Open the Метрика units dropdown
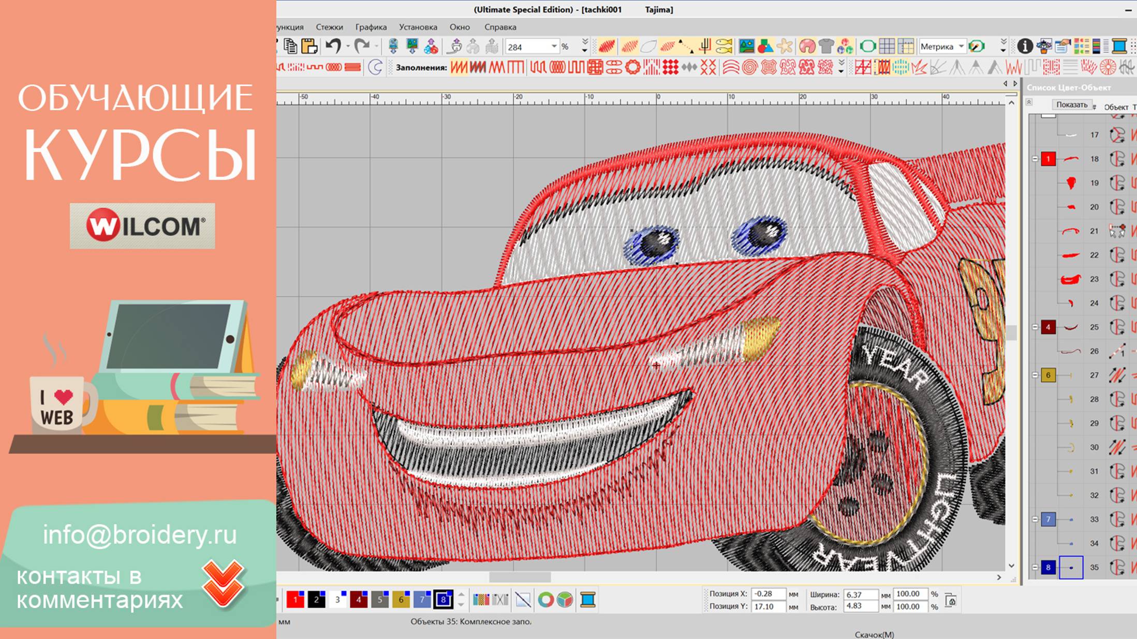 pyautogui.click(x=961, y=47)
